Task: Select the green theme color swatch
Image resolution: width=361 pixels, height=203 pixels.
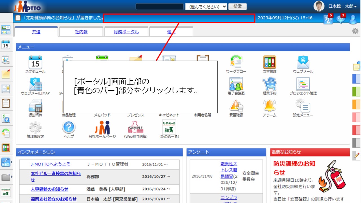Action: tap(356, 91)
